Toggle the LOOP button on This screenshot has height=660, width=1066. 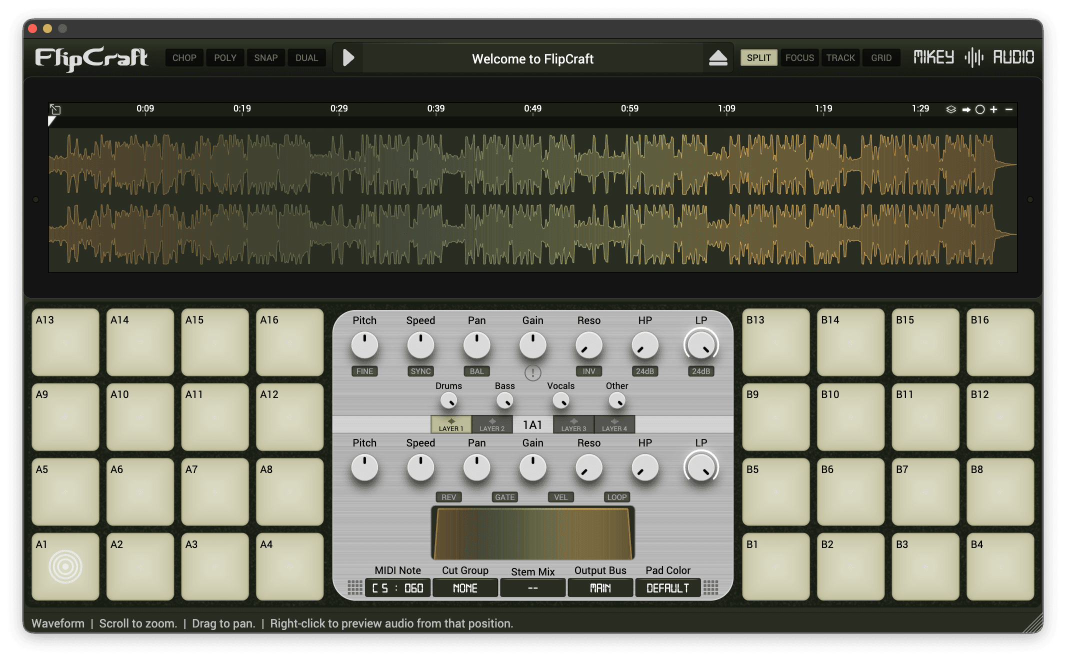click(x=616, y=497)
